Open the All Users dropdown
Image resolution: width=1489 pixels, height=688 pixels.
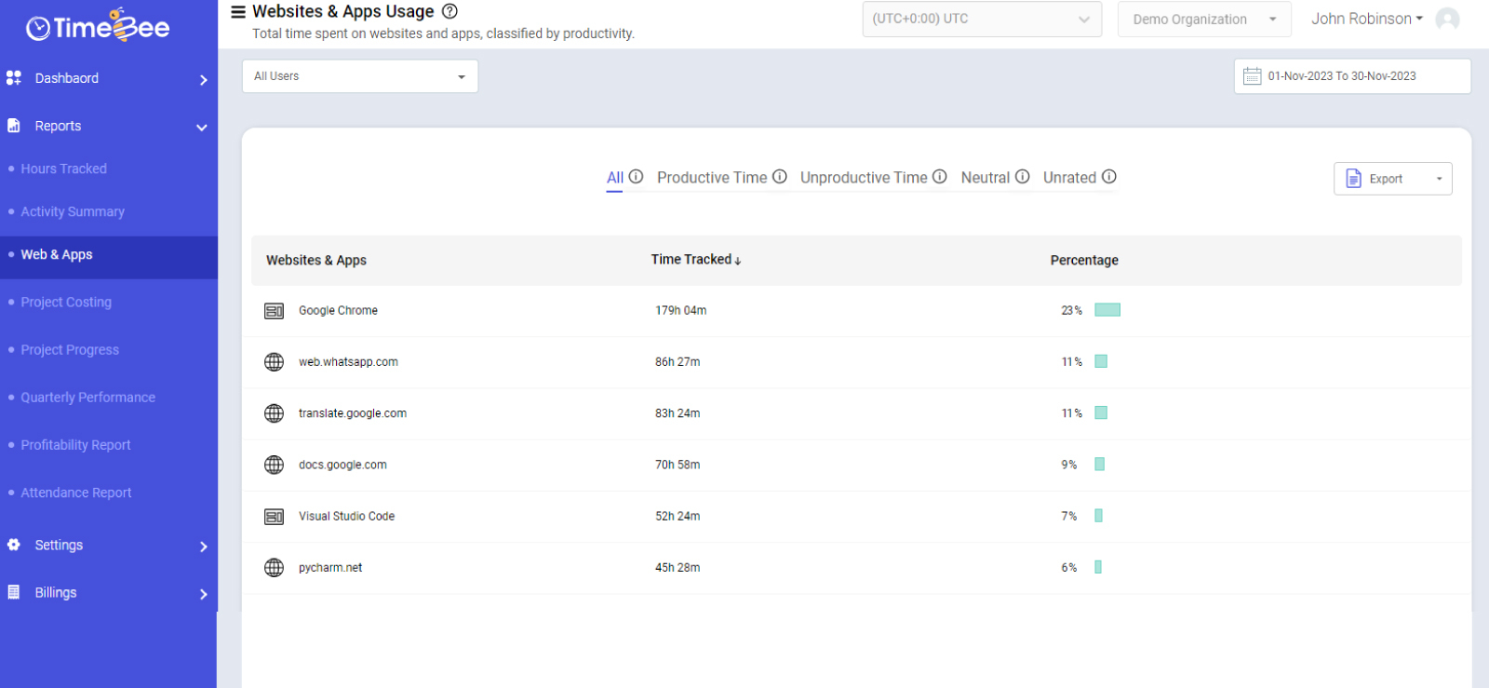[360, 76]
